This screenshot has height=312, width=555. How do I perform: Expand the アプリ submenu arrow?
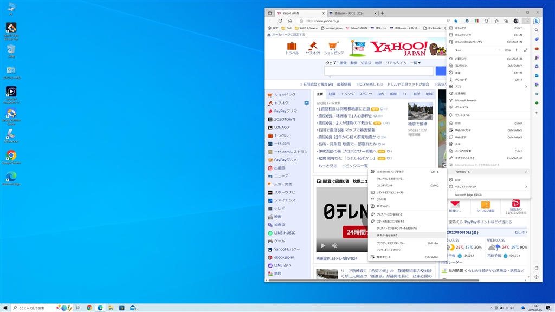pos(526,86)
